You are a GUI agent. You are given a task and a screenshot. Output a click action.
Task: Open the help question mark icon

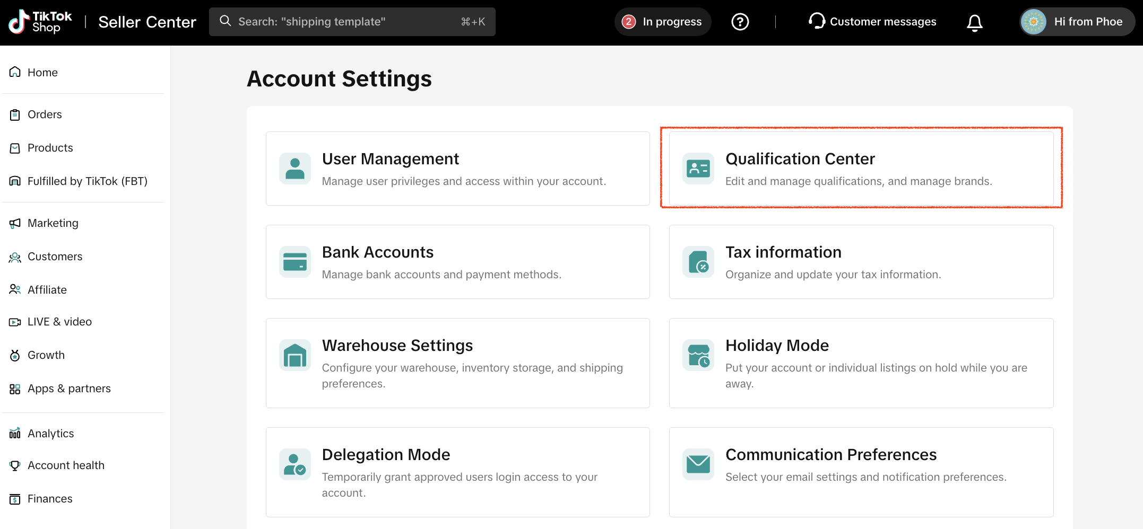pos(740,22)
